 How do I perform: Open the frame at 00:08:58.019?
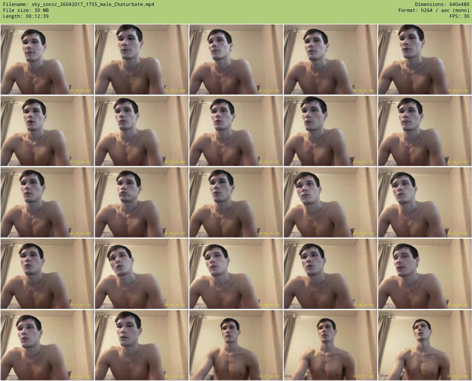[236, 274]
